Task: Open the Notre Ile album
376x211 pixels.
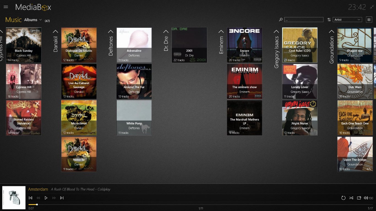Action: point(79,154)
